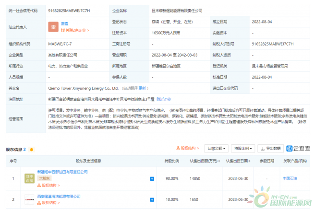Open the 中国石油 related institution link

[290, 179]
